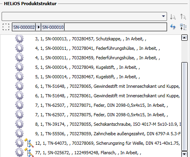Click the dashed selection rectangle icon
The height and width of the screenshot is (157, 190).
[x=6, y=27]
